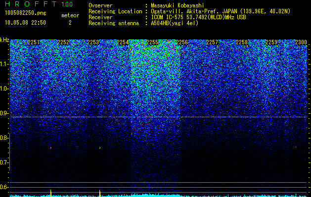
Task: Click time marker 2300
Action: (x=301, y=42)
